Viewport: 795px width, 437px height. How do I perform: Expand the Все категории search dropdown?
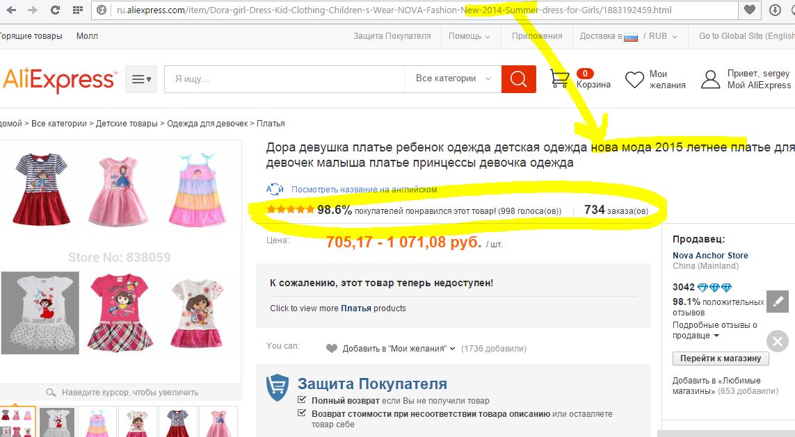pos(453,79)
